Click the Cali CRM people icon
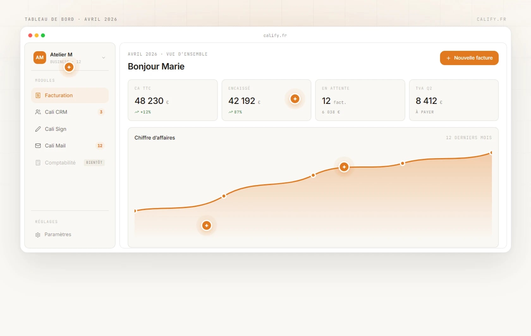This screenshot has height=336, width=531. pos(38,112)
